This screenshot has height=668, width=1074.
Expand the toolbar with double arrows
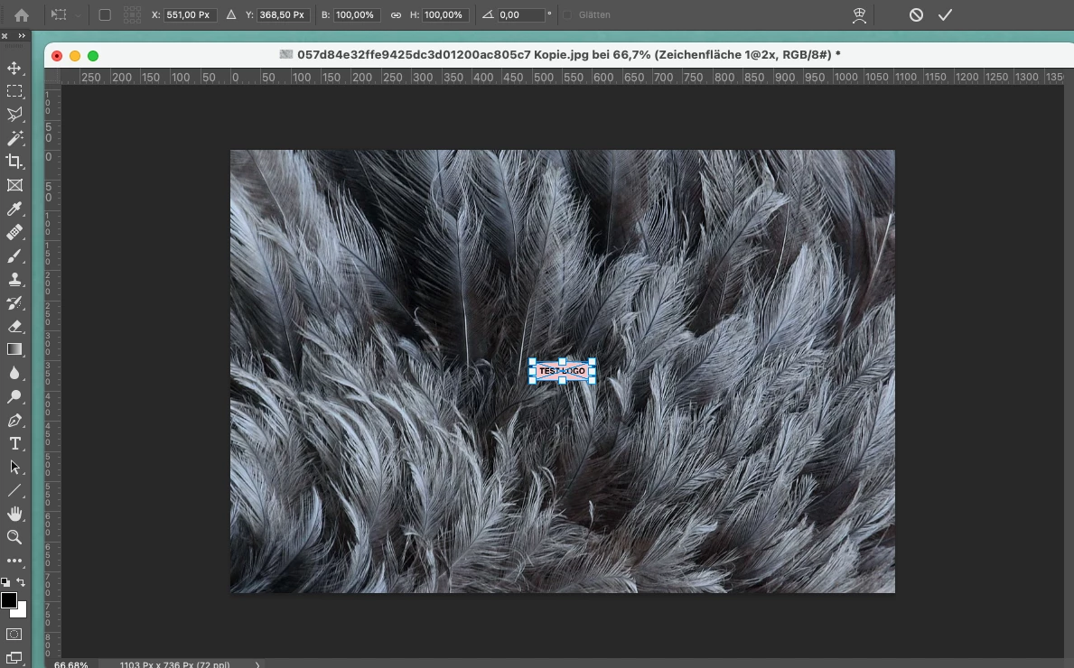(22, 35)
